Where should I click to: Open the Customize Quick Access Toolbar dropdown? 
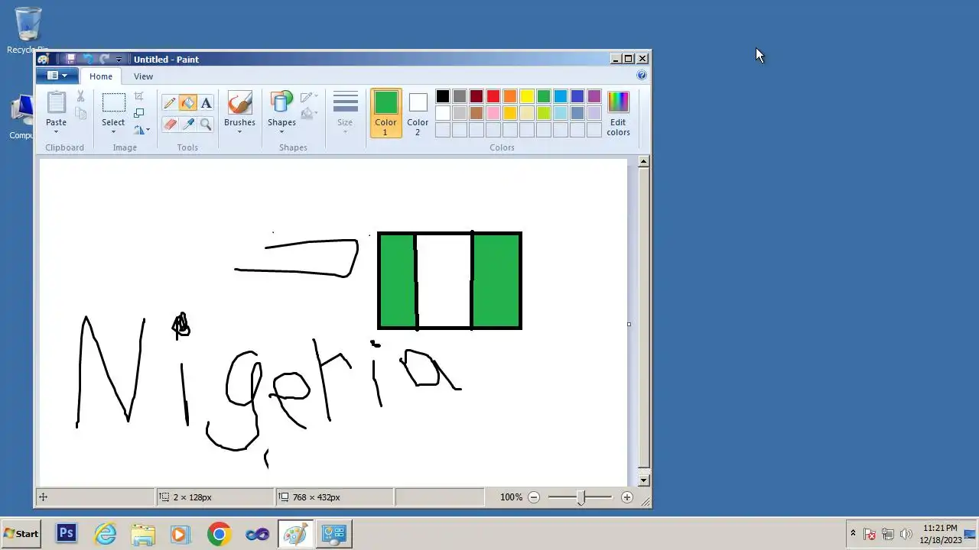pyautogui.click(x=119, y=60)
